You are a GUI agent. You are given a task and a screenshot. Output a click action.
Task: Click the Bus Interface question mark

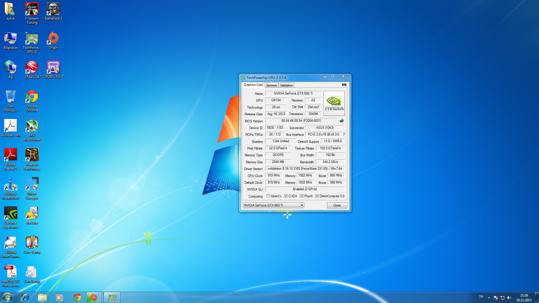click(344, 134)
